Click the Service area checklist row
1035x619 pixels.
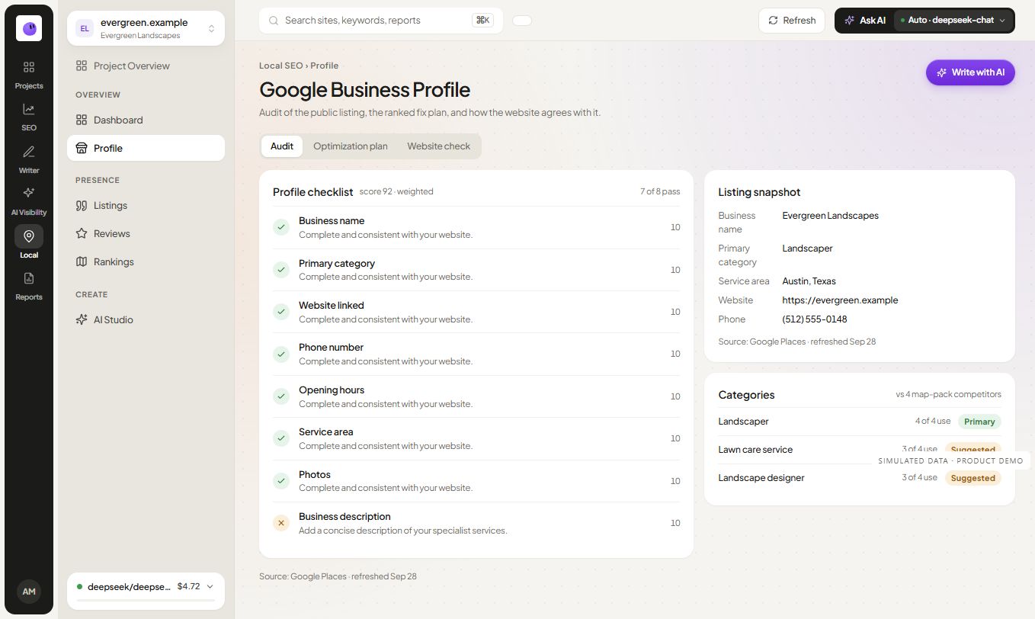coord(476,438)
